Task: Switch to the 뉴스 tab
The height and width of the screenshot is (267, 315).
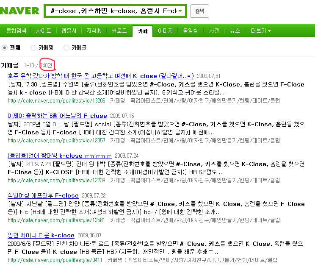Action: [x=235, y=31]
